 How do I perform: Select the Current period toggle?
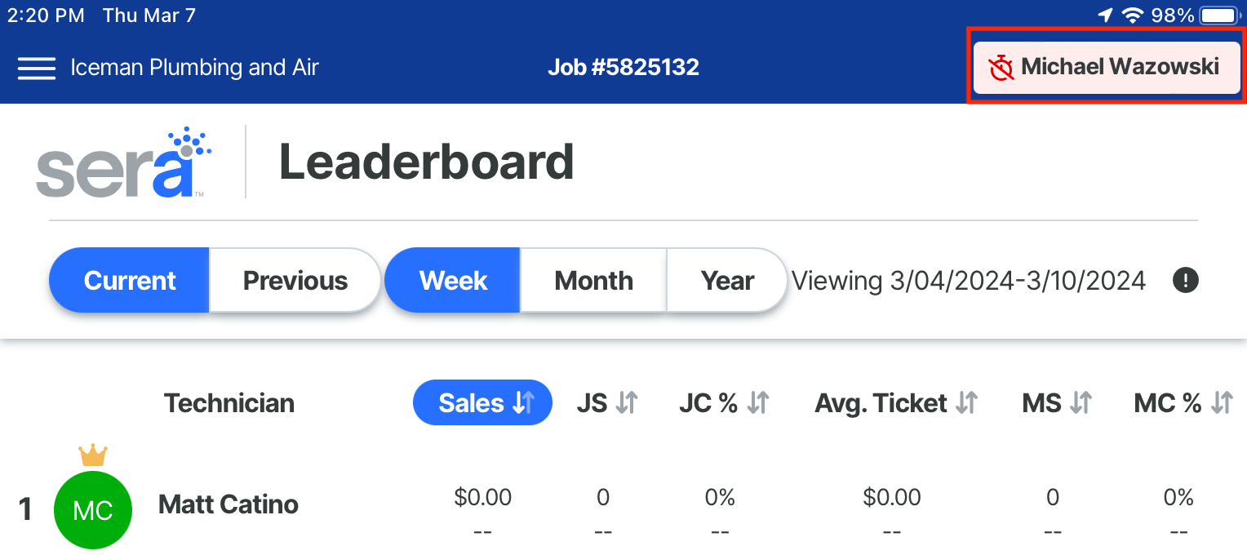coord(130,281)
